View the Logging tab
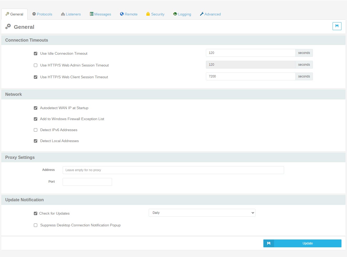 click(182, 14)
